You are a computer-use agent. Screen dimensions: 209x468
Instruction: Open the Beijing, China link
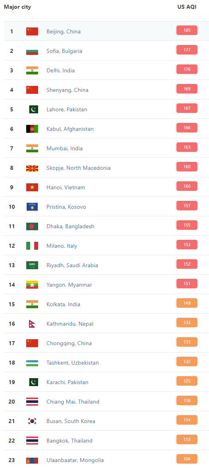(64, 32)
